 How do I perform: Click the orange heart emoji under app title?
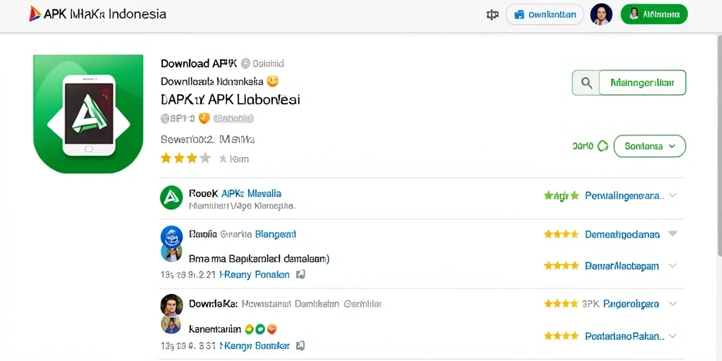204,118
